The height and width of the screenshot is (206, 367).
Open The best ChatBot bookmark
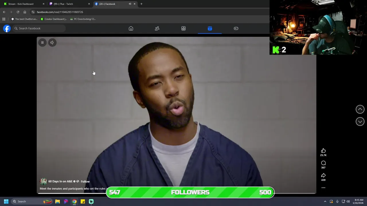[24, 19]
